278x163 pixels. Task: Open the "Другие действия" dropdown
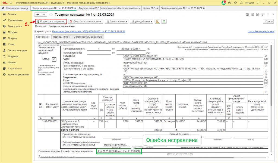click(141, 21)
